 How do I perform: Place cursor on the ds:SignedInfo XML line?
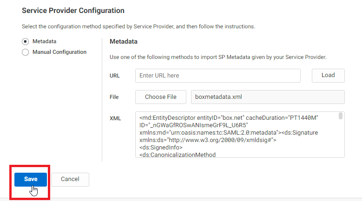[161, 147]
